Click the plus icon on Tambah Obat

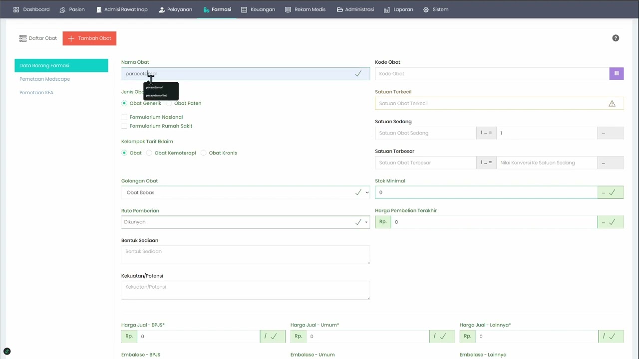71,38
